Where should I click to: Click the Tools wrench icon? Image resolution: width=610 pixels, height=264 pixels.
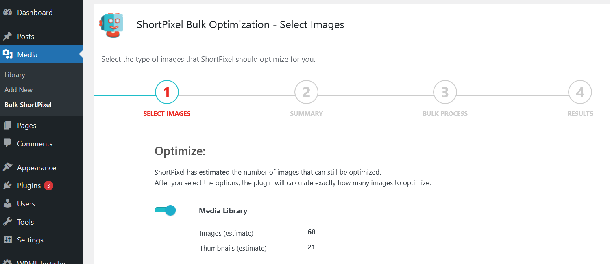[7, 222]
